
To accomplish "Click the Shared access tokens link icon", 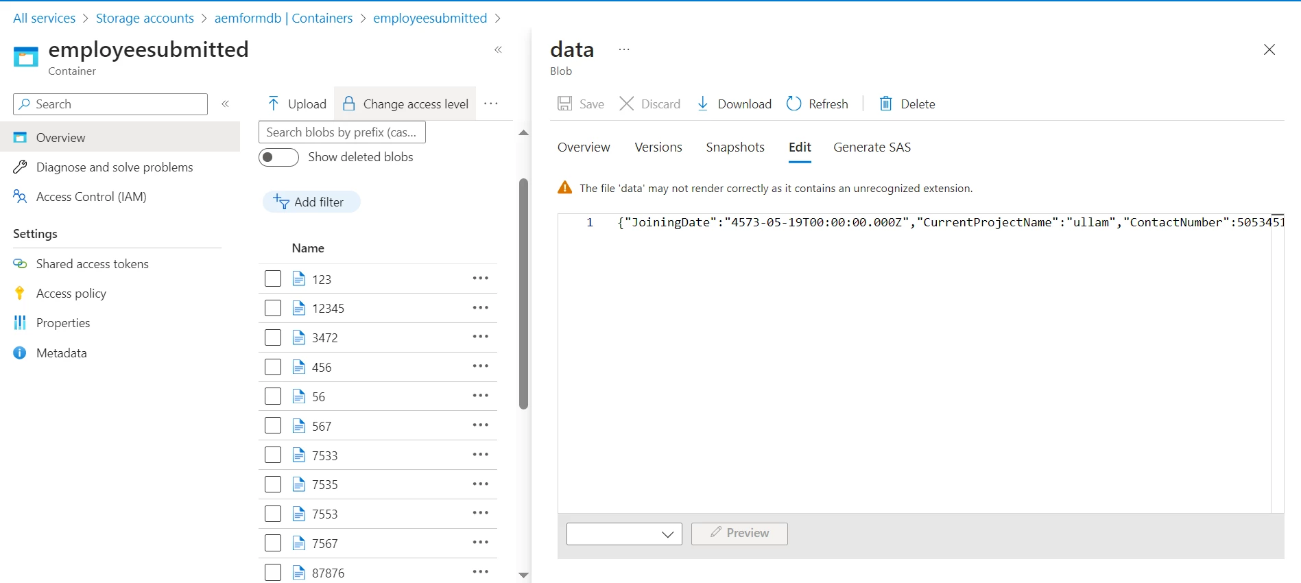I will (21, 264).
